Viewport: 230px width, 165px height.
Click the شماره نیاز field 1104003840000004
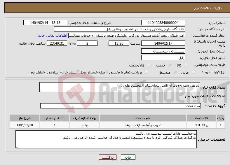click(x=163, y=22)
